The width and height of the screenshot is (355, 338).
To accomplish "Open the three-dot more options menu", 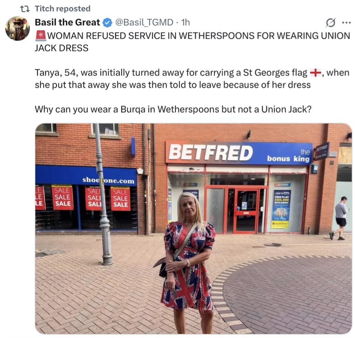I will pos(346,22).
